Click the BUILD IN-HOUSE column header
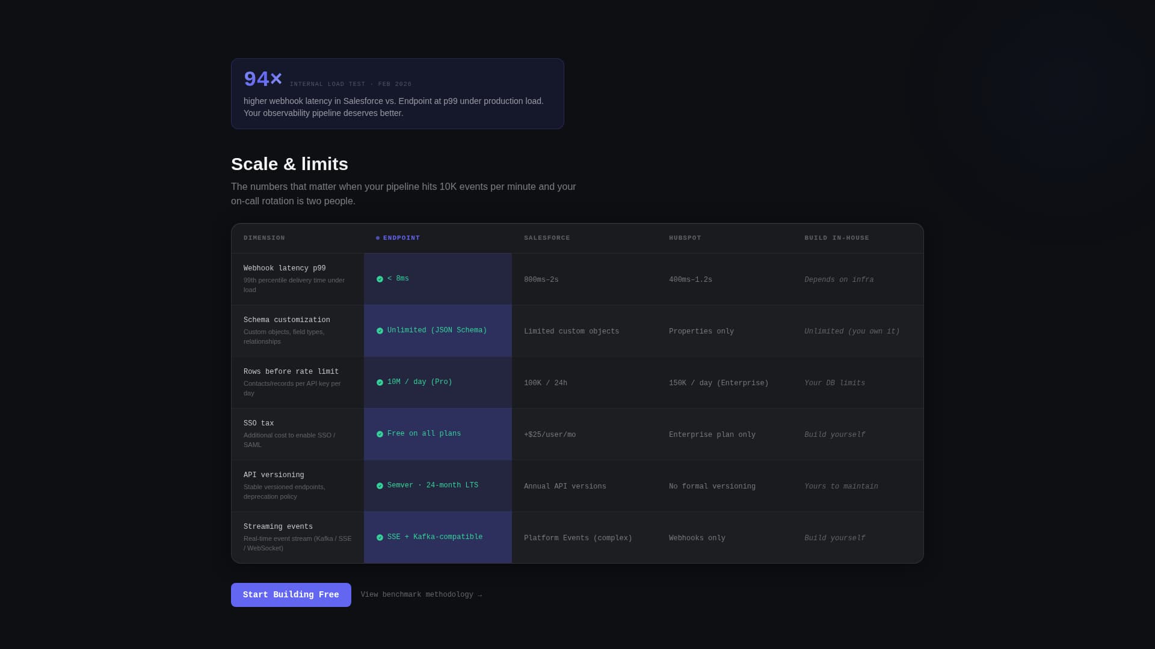1155x649 pixels. click(x=837, y=237)
